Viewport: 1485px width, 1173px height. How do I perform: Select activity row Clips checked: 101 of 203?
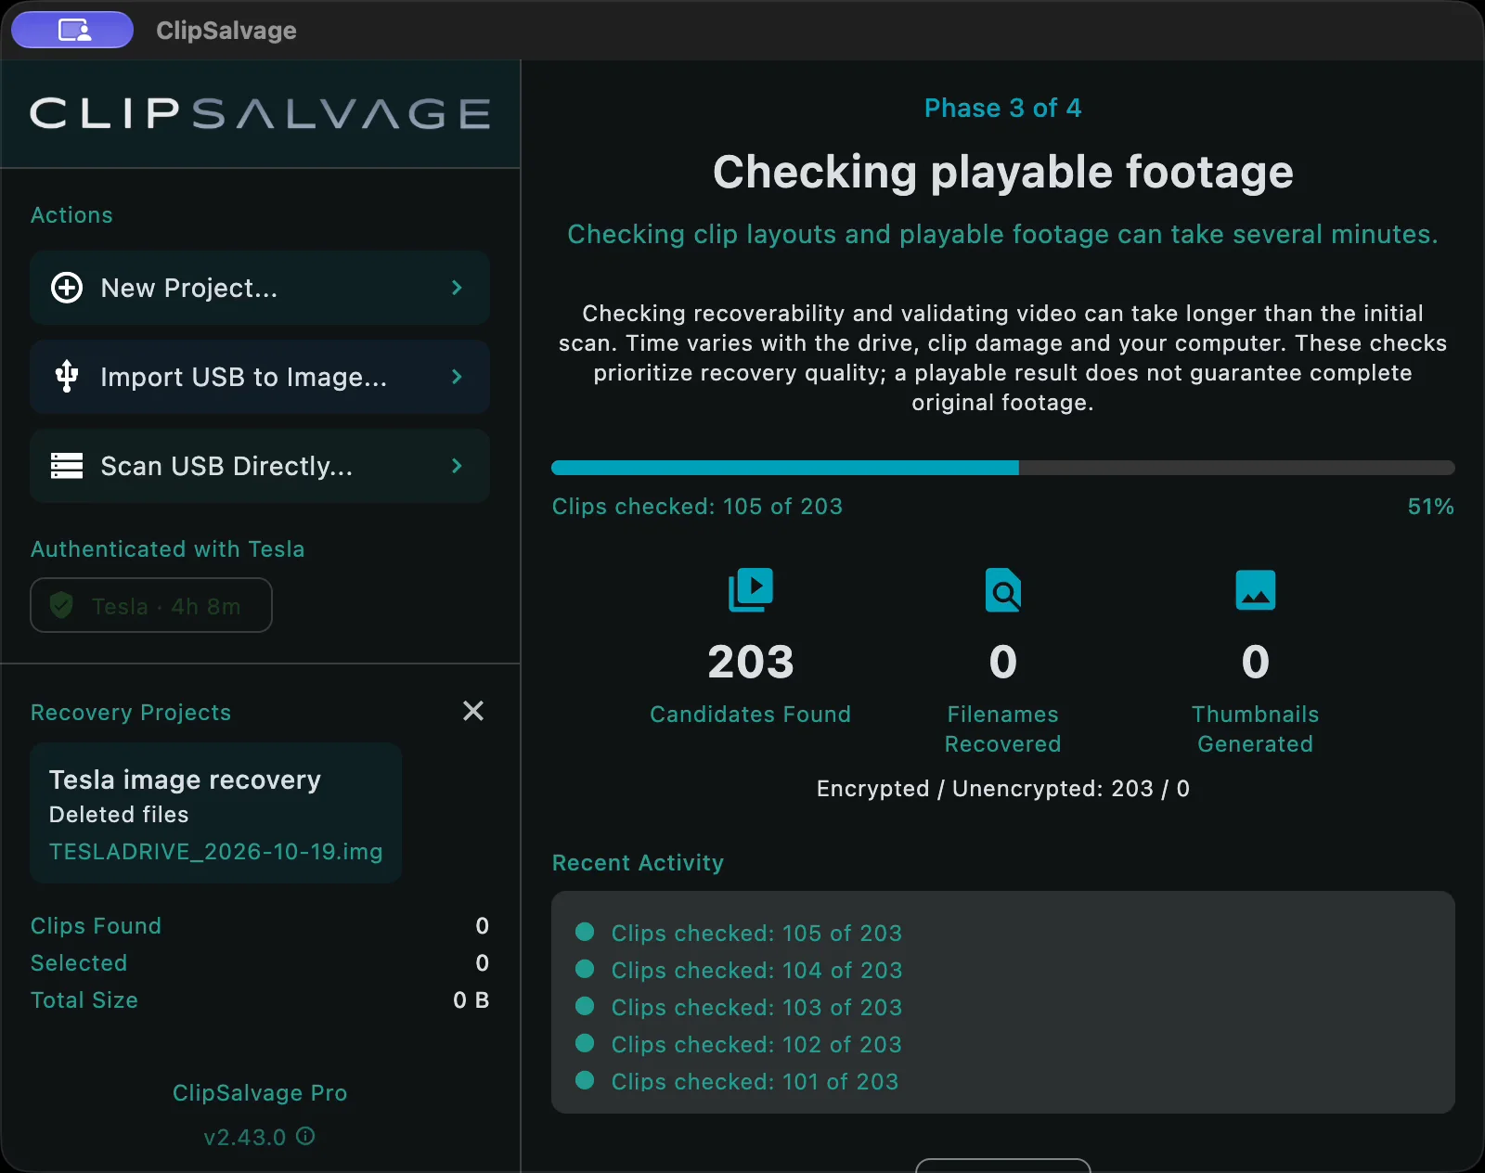[755, 1082]
